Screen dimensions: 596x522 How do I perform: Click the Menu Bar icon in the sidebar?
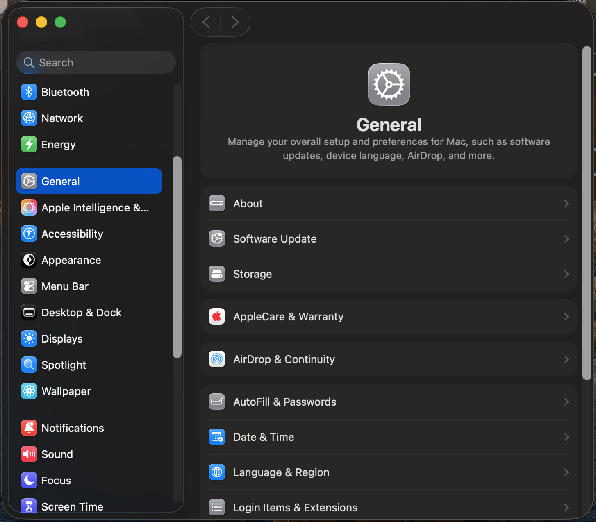tap(29, 286)
